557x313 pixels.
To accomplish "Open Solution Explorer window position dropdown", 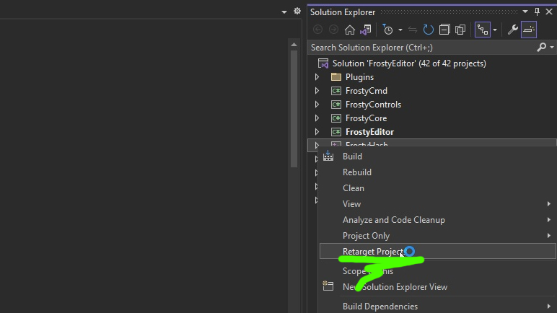I will [525, 12].
